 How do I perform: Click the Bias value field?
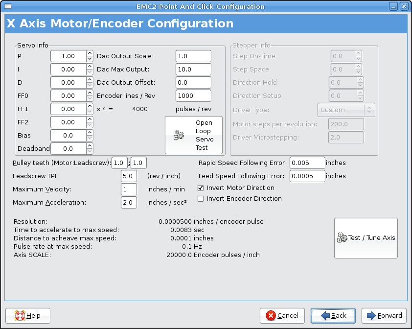pyautogui.click(x=69, y=136)
